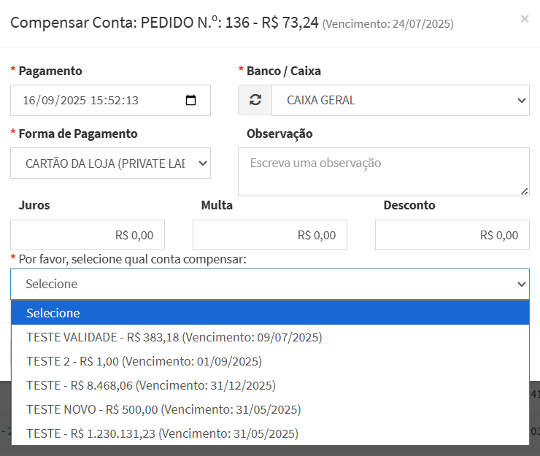Collapse the conta compensar select box
The image size is (540, 456).
pos(269,284)
